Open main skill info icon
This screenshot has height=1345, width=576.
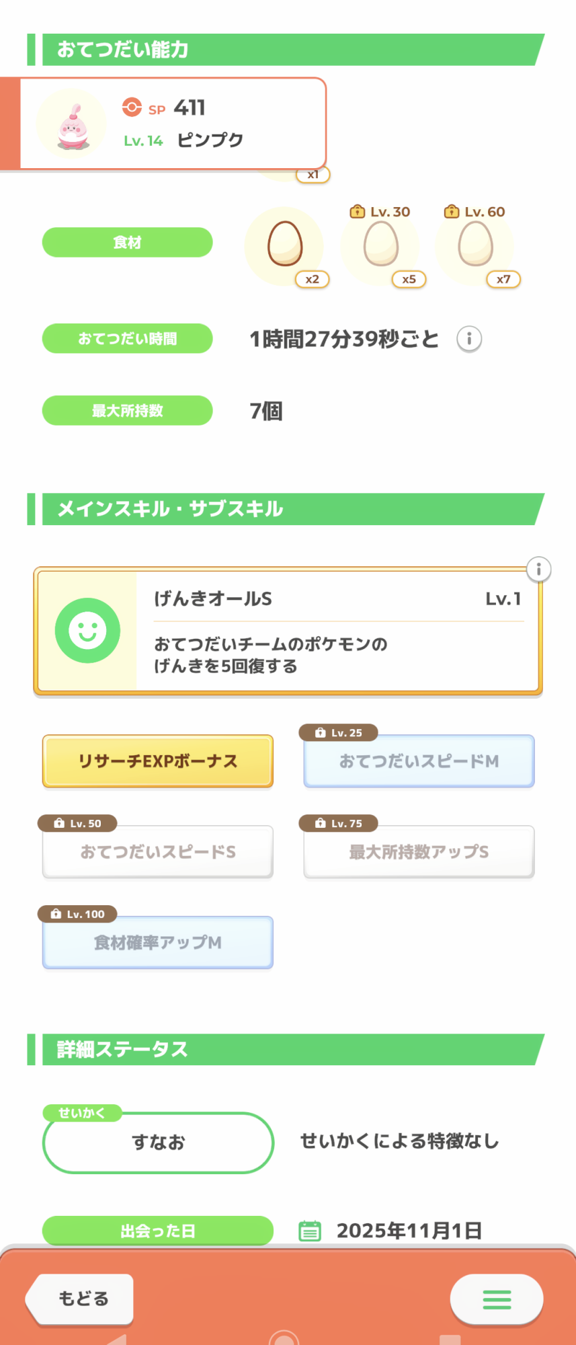538,570
